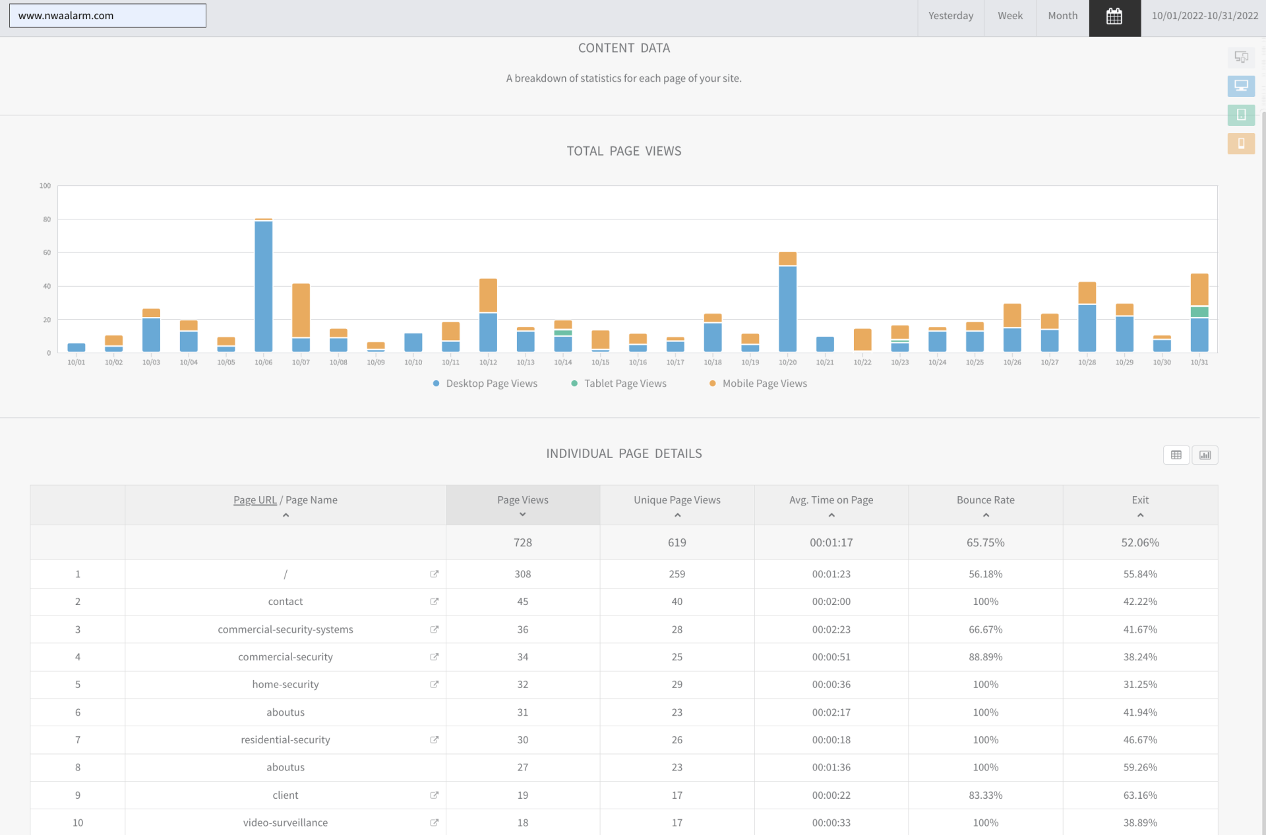Select the Yesterday date range tab
Screen dimensions: 1266x835
[950, 16]
